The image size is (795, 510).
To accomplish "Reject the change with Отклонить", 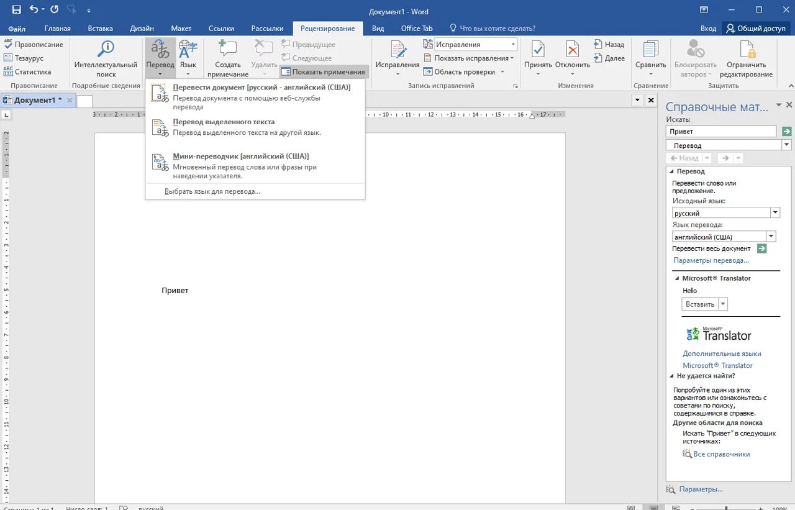I will [573, 59].
